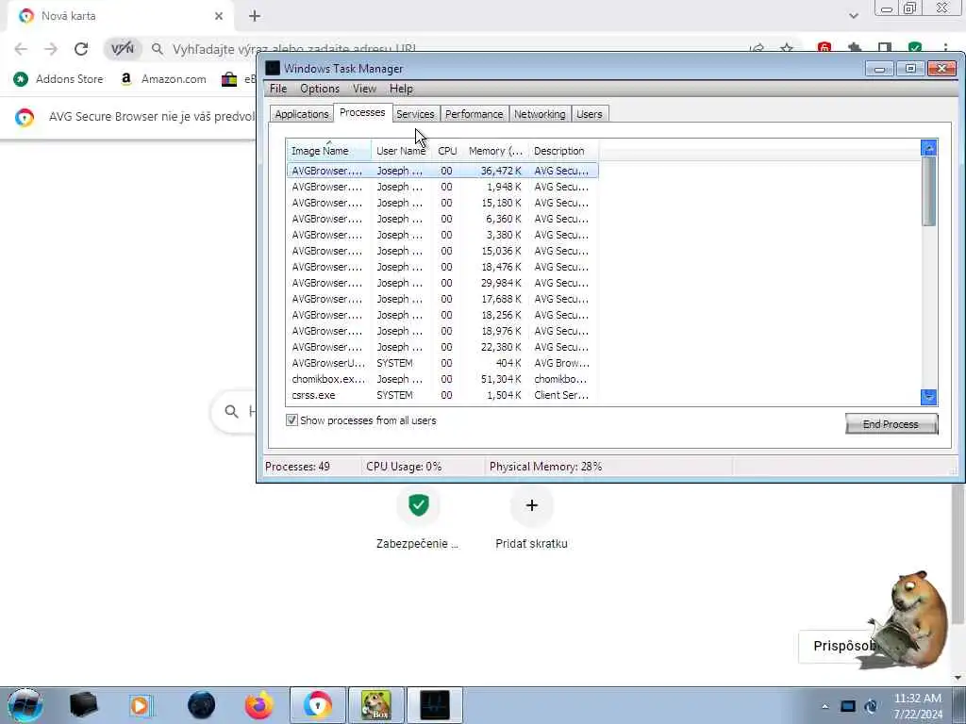Click the Prispôsobiť customize button
966x724 pixels.
click(842, 646)
